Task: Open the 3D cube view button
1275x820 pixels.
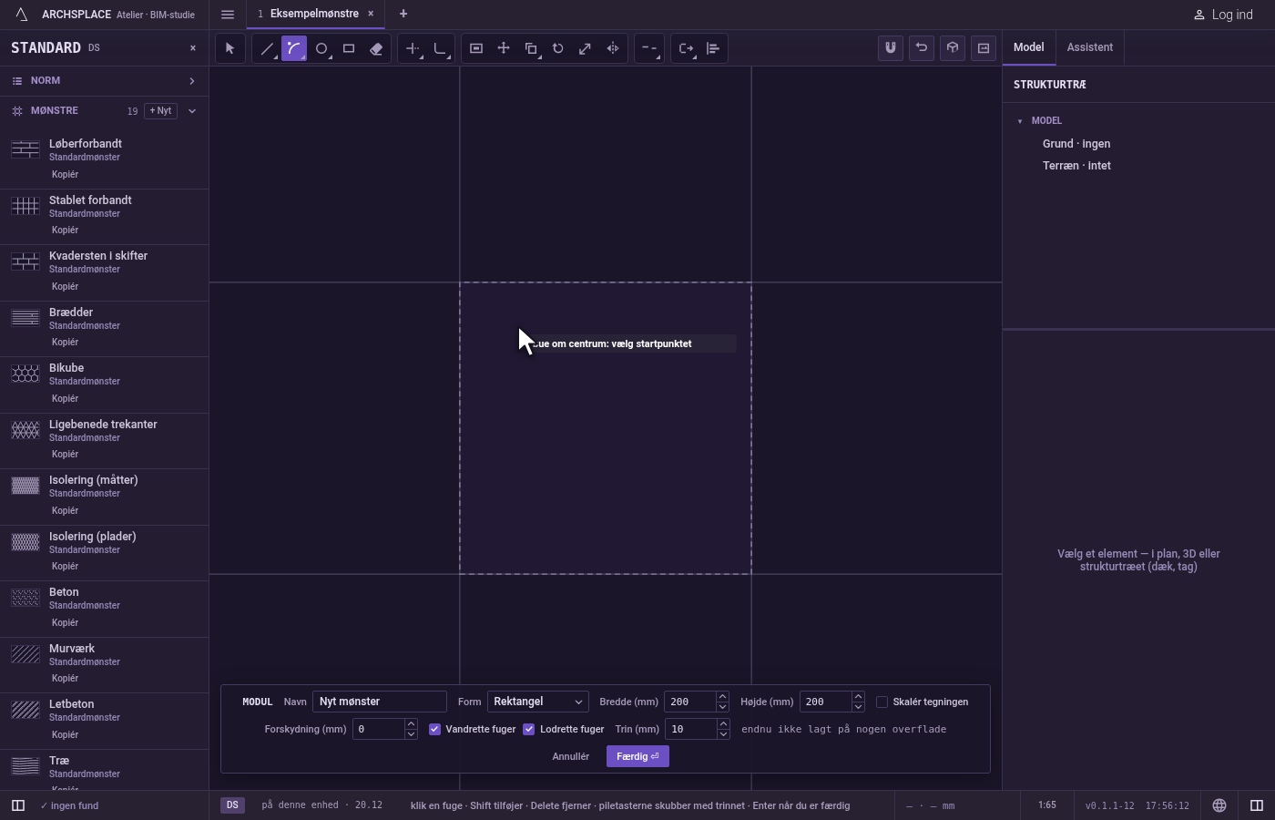Action: [x=953, y=48]
